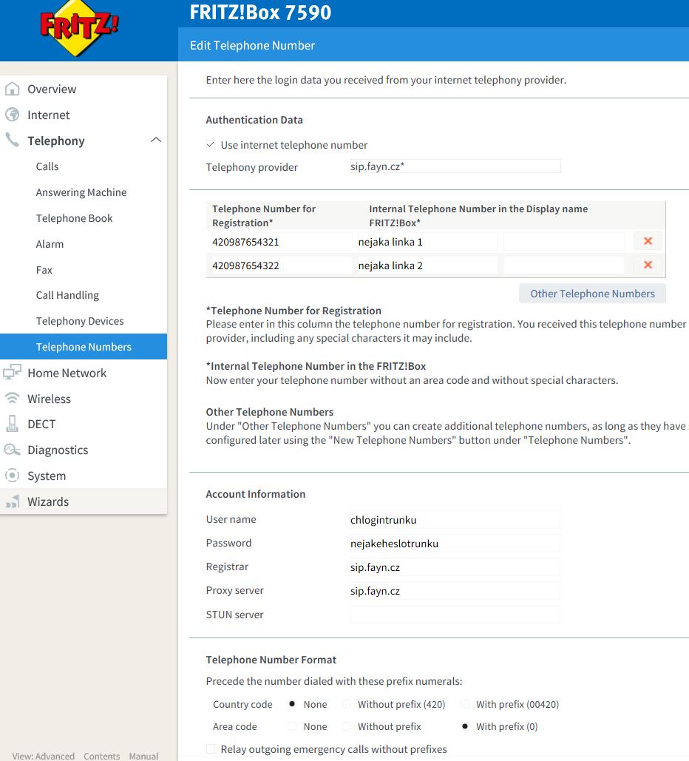Image resolution: width=689 pixels, height=761 pixels.
Task: Open the Telephony provider field
Action: coord(455,166)
